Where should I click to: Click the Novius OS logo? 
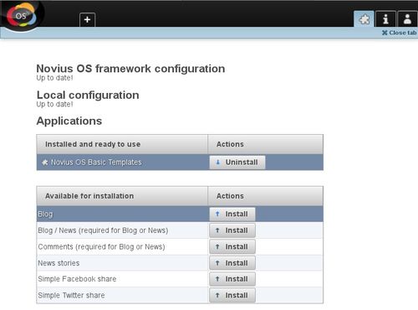(22, 15)
